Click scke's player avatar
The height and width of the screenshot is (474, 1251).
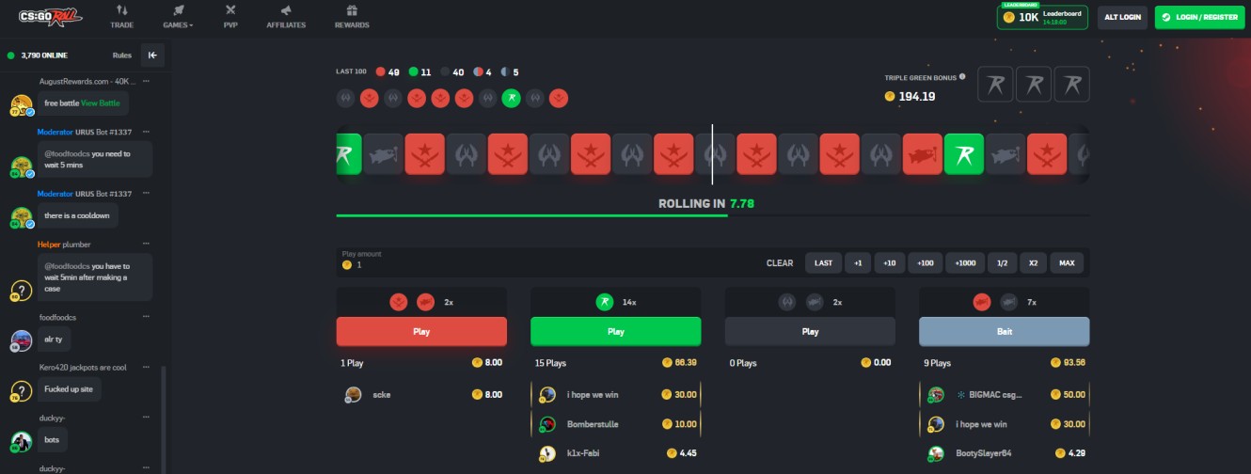click(353, 395)
